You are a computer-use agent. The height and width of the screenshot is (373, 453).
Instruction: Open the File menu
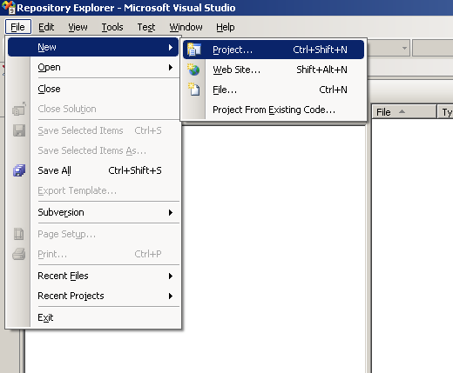18,27
